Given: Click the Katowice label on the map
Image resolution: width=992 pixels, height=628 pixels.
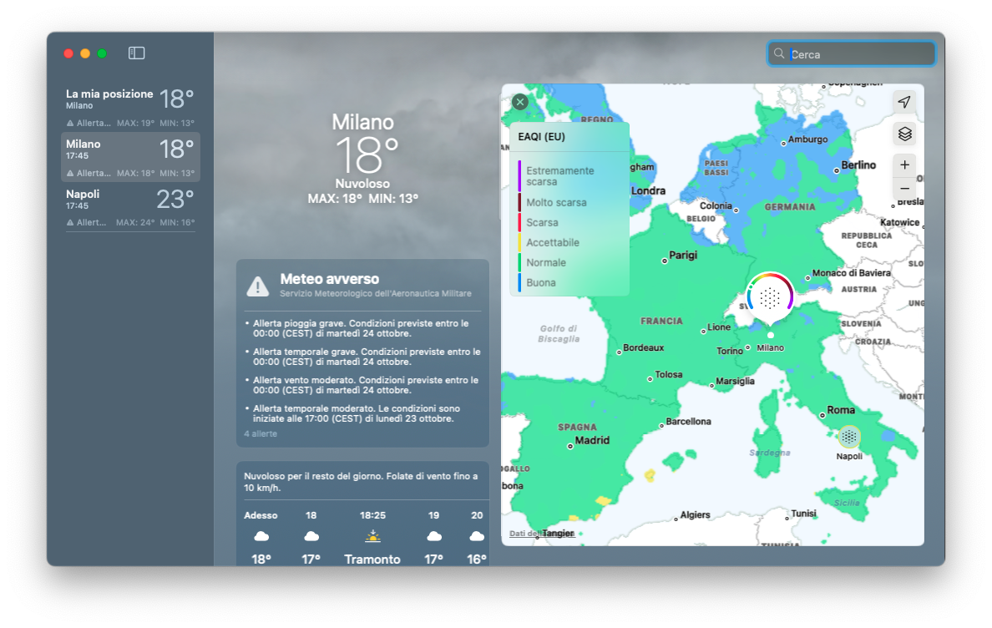Looking at the screenshot, I should pos(899,222).
